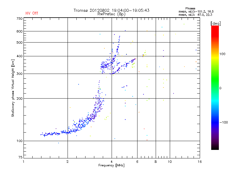Click y-axis tick label '400'
The width and height of the screenshot is (235, 176).
coord(19,56)
